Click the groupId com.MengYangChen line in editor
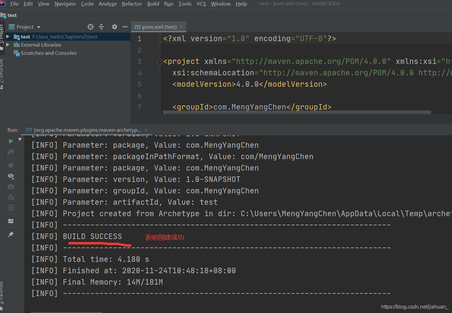The width and height of the screenshot is (452, 313). (252, 107)
